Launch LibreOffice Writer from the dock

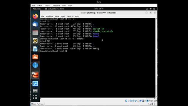[35, 49]
